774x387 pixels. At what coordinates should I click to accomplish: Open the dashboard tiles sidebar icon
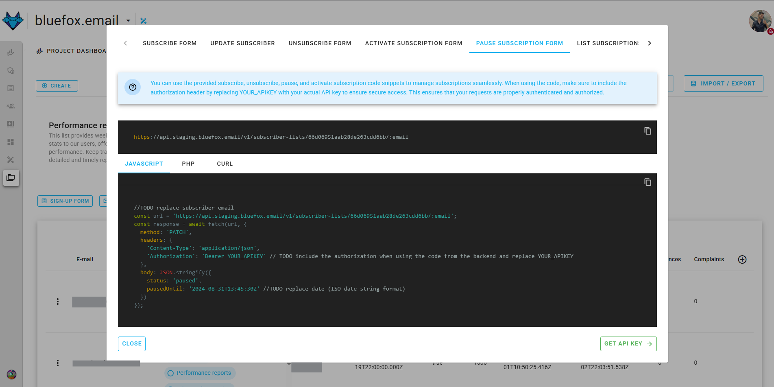11,142
